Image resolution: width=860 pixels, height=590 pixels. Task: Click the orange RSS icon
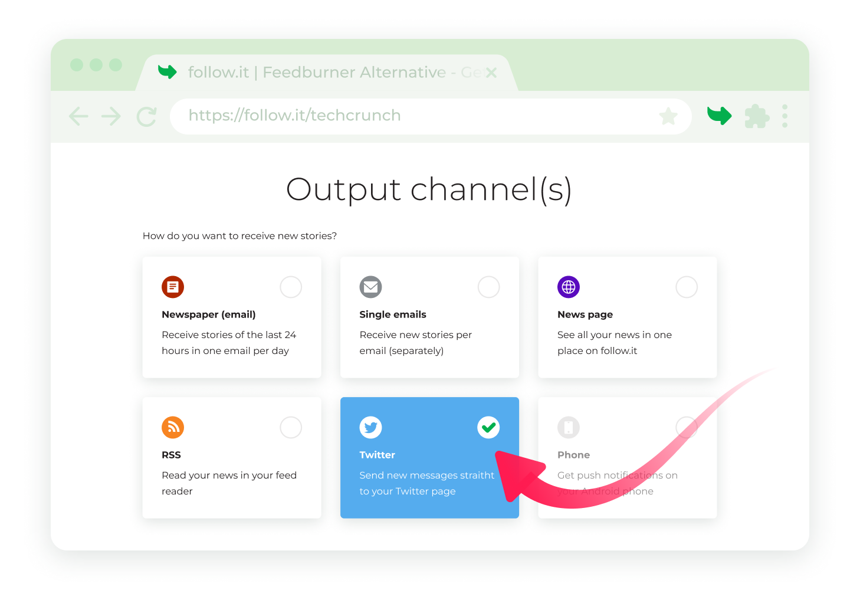pyautogui.click(x=173, y=427)
